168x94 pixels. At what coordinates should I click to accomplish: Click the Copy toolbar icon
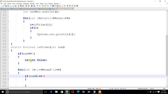pyautogui.click(x=21, y=6)
